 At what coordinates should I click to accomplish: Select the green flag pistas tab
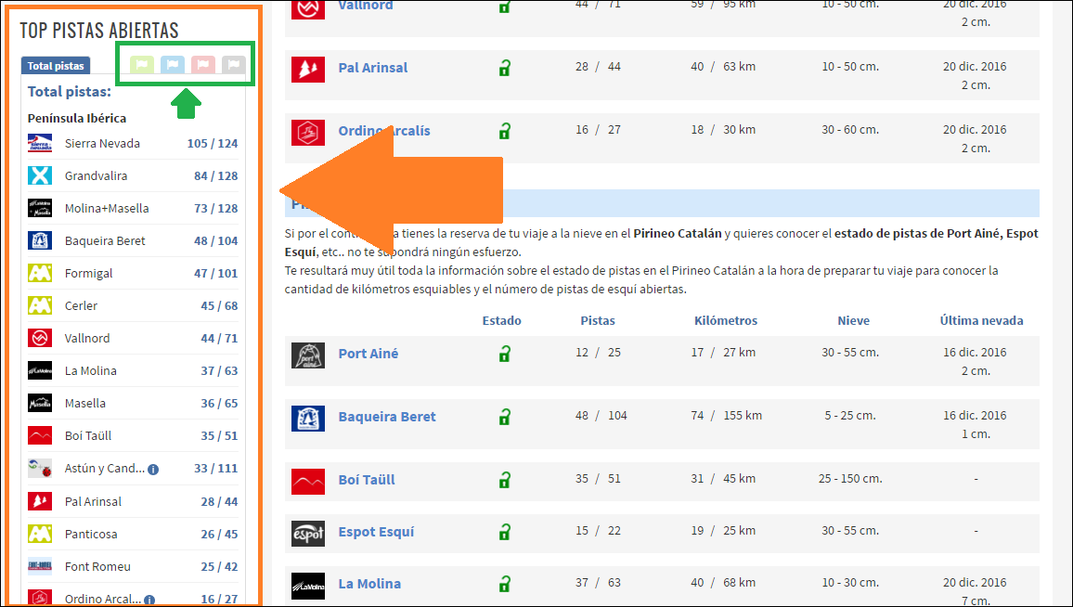tap(142, 65)
